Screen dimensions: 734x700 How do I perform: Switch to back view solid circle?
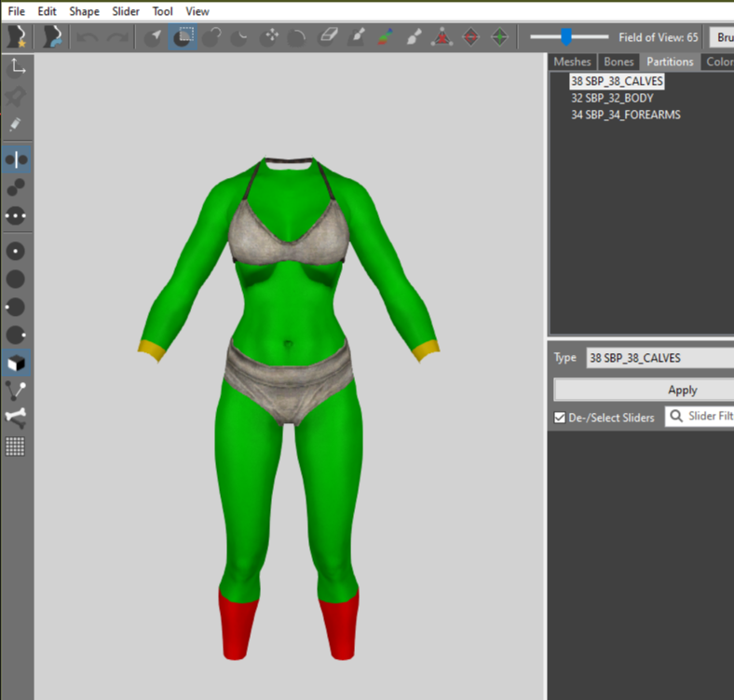point(16,280)
